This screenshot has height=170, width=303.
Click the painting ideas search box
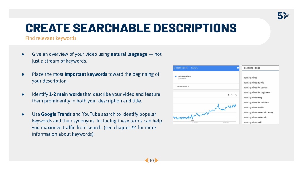click(260, 68)
